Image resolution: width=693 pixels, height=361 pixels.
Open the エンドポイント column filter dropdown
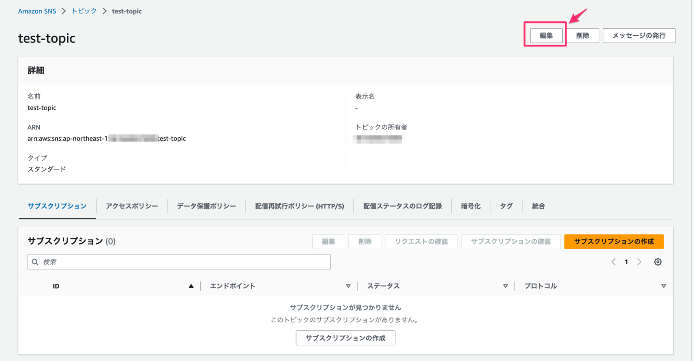pos(348,286)
